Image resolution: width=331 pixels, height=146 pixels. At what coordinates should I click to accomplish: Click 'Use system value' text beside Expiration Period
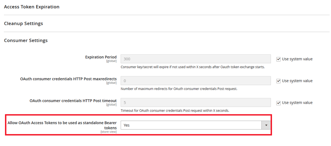coord(297,59)
